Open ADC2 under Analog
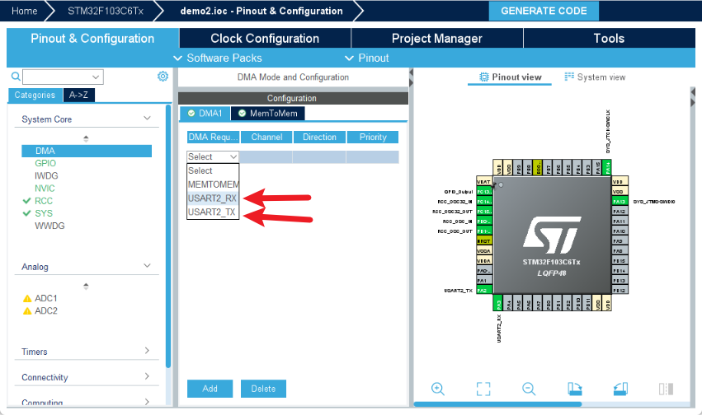 pyautogui.click(x=45, y=311)
